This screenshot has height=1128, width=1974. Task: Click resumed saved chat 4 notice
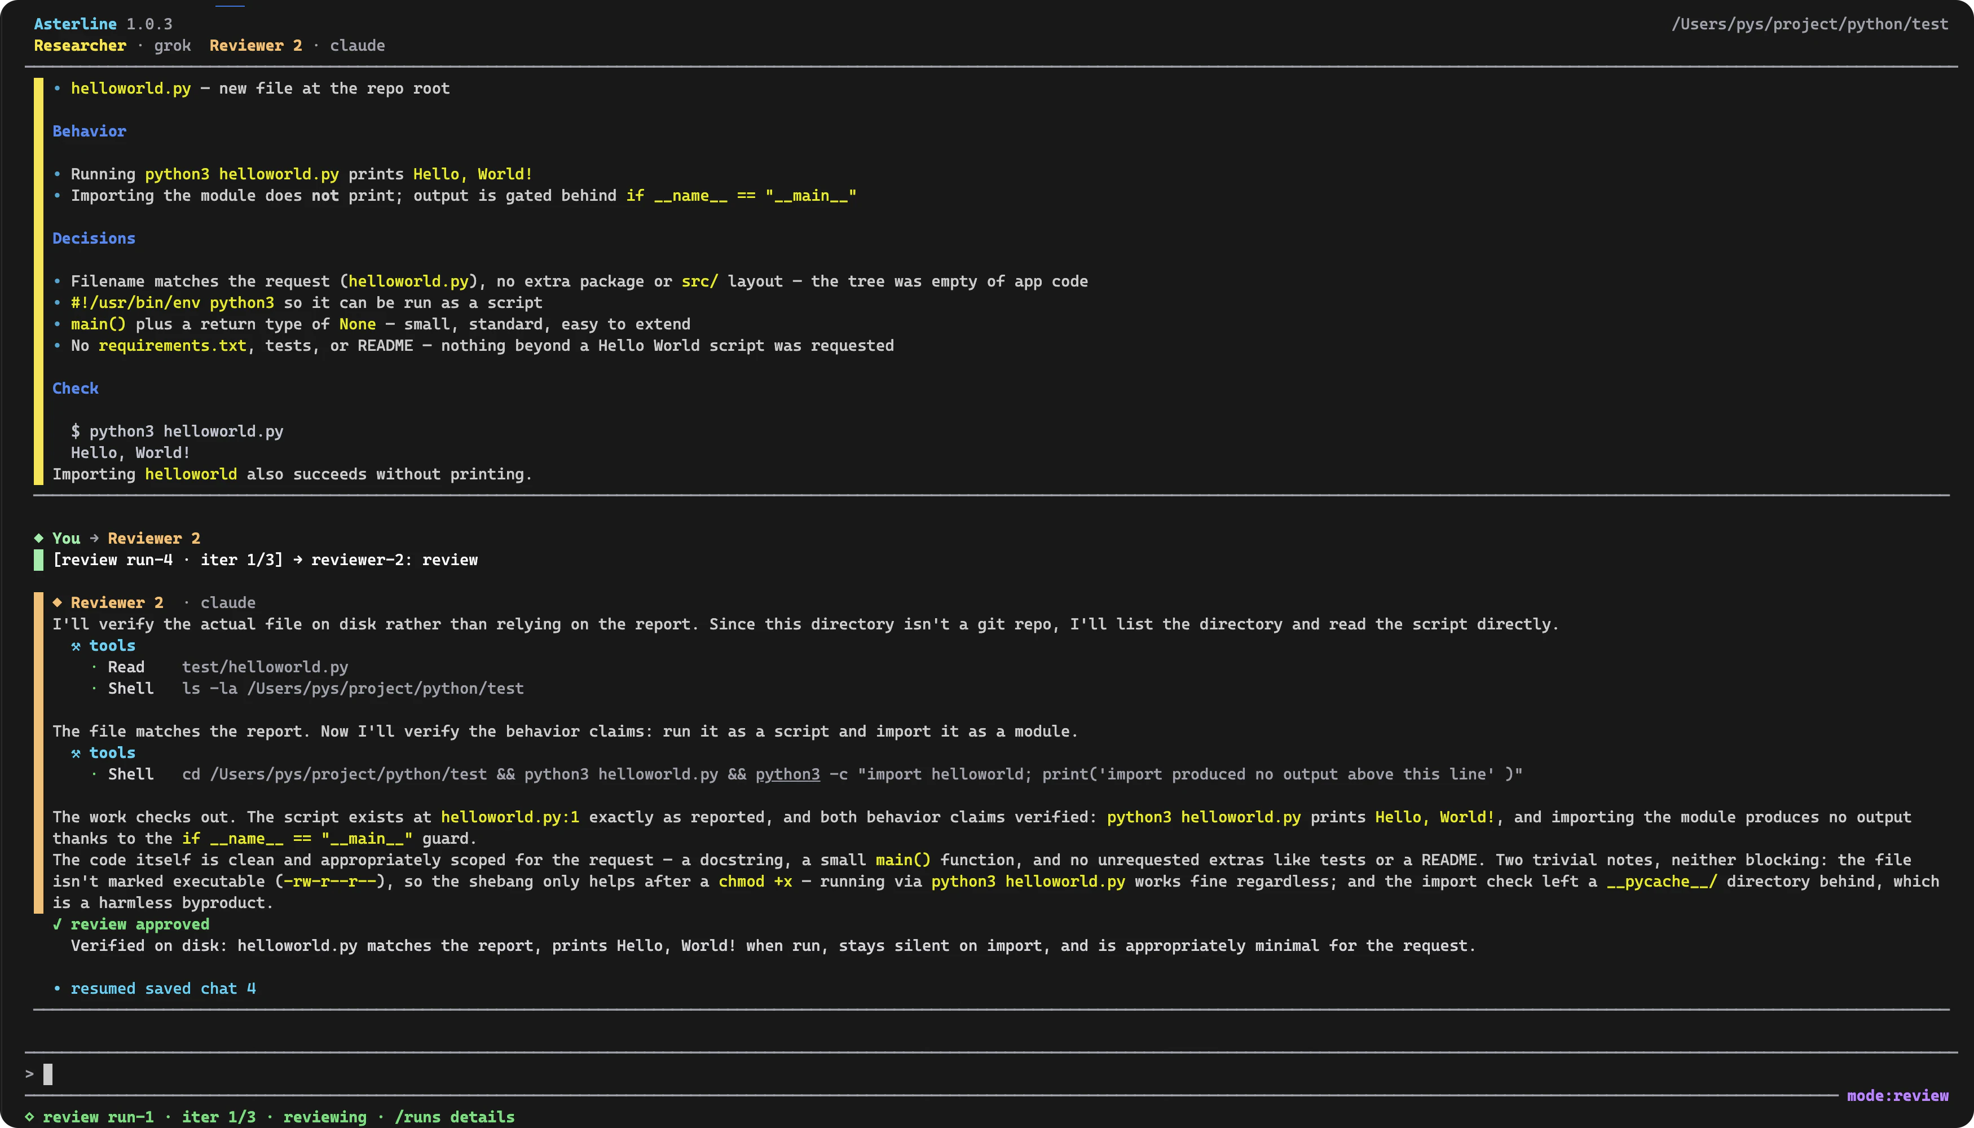pos(162,989)
